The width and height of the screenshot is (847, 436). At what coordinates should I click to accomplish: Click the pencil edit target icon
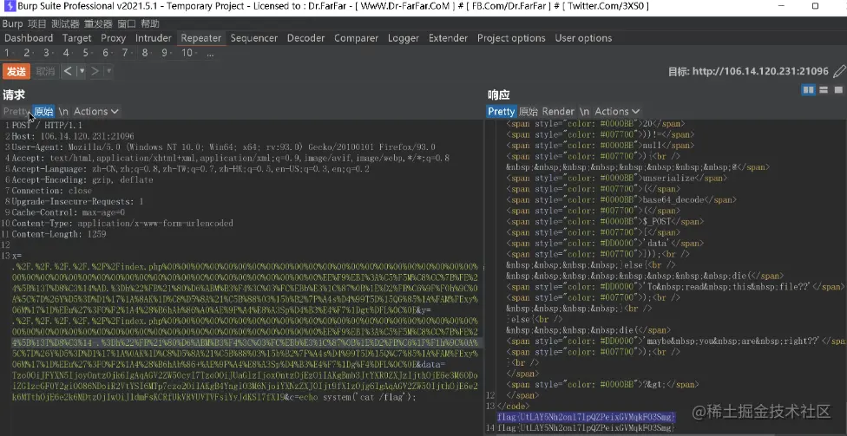[839, 71]
